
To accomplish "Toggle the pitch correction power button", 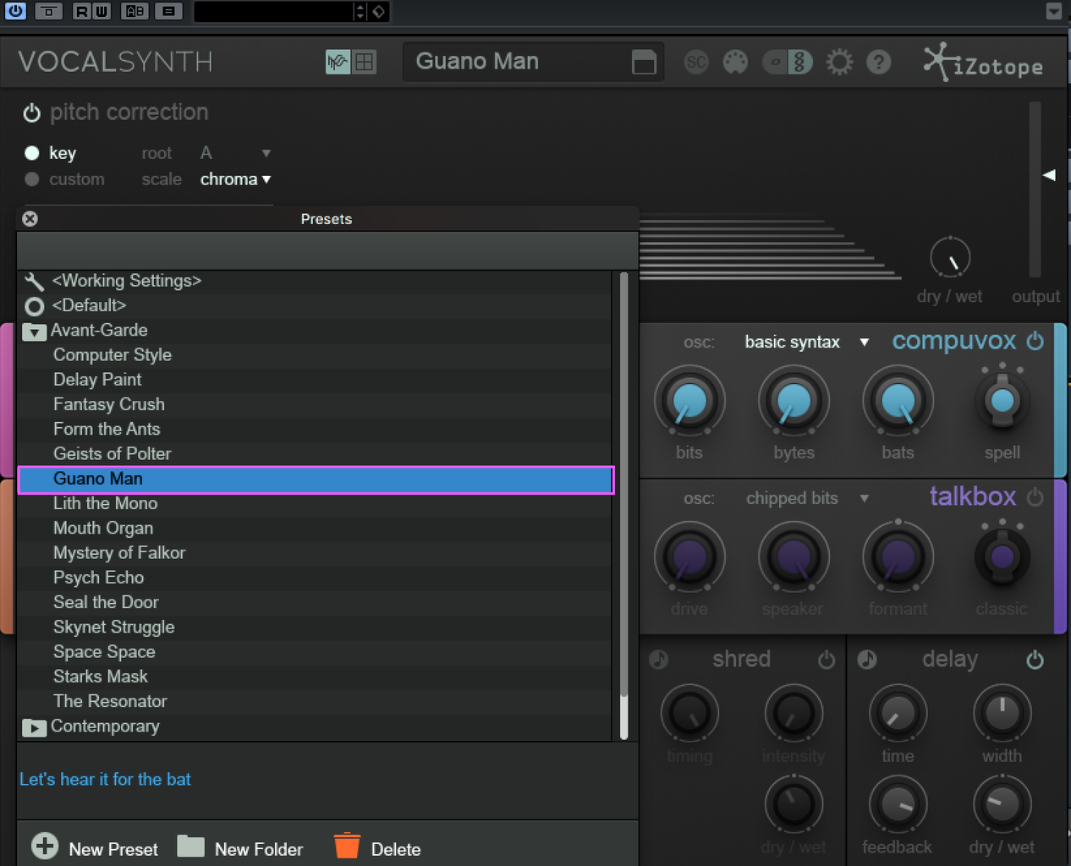I will coord(31,112).
